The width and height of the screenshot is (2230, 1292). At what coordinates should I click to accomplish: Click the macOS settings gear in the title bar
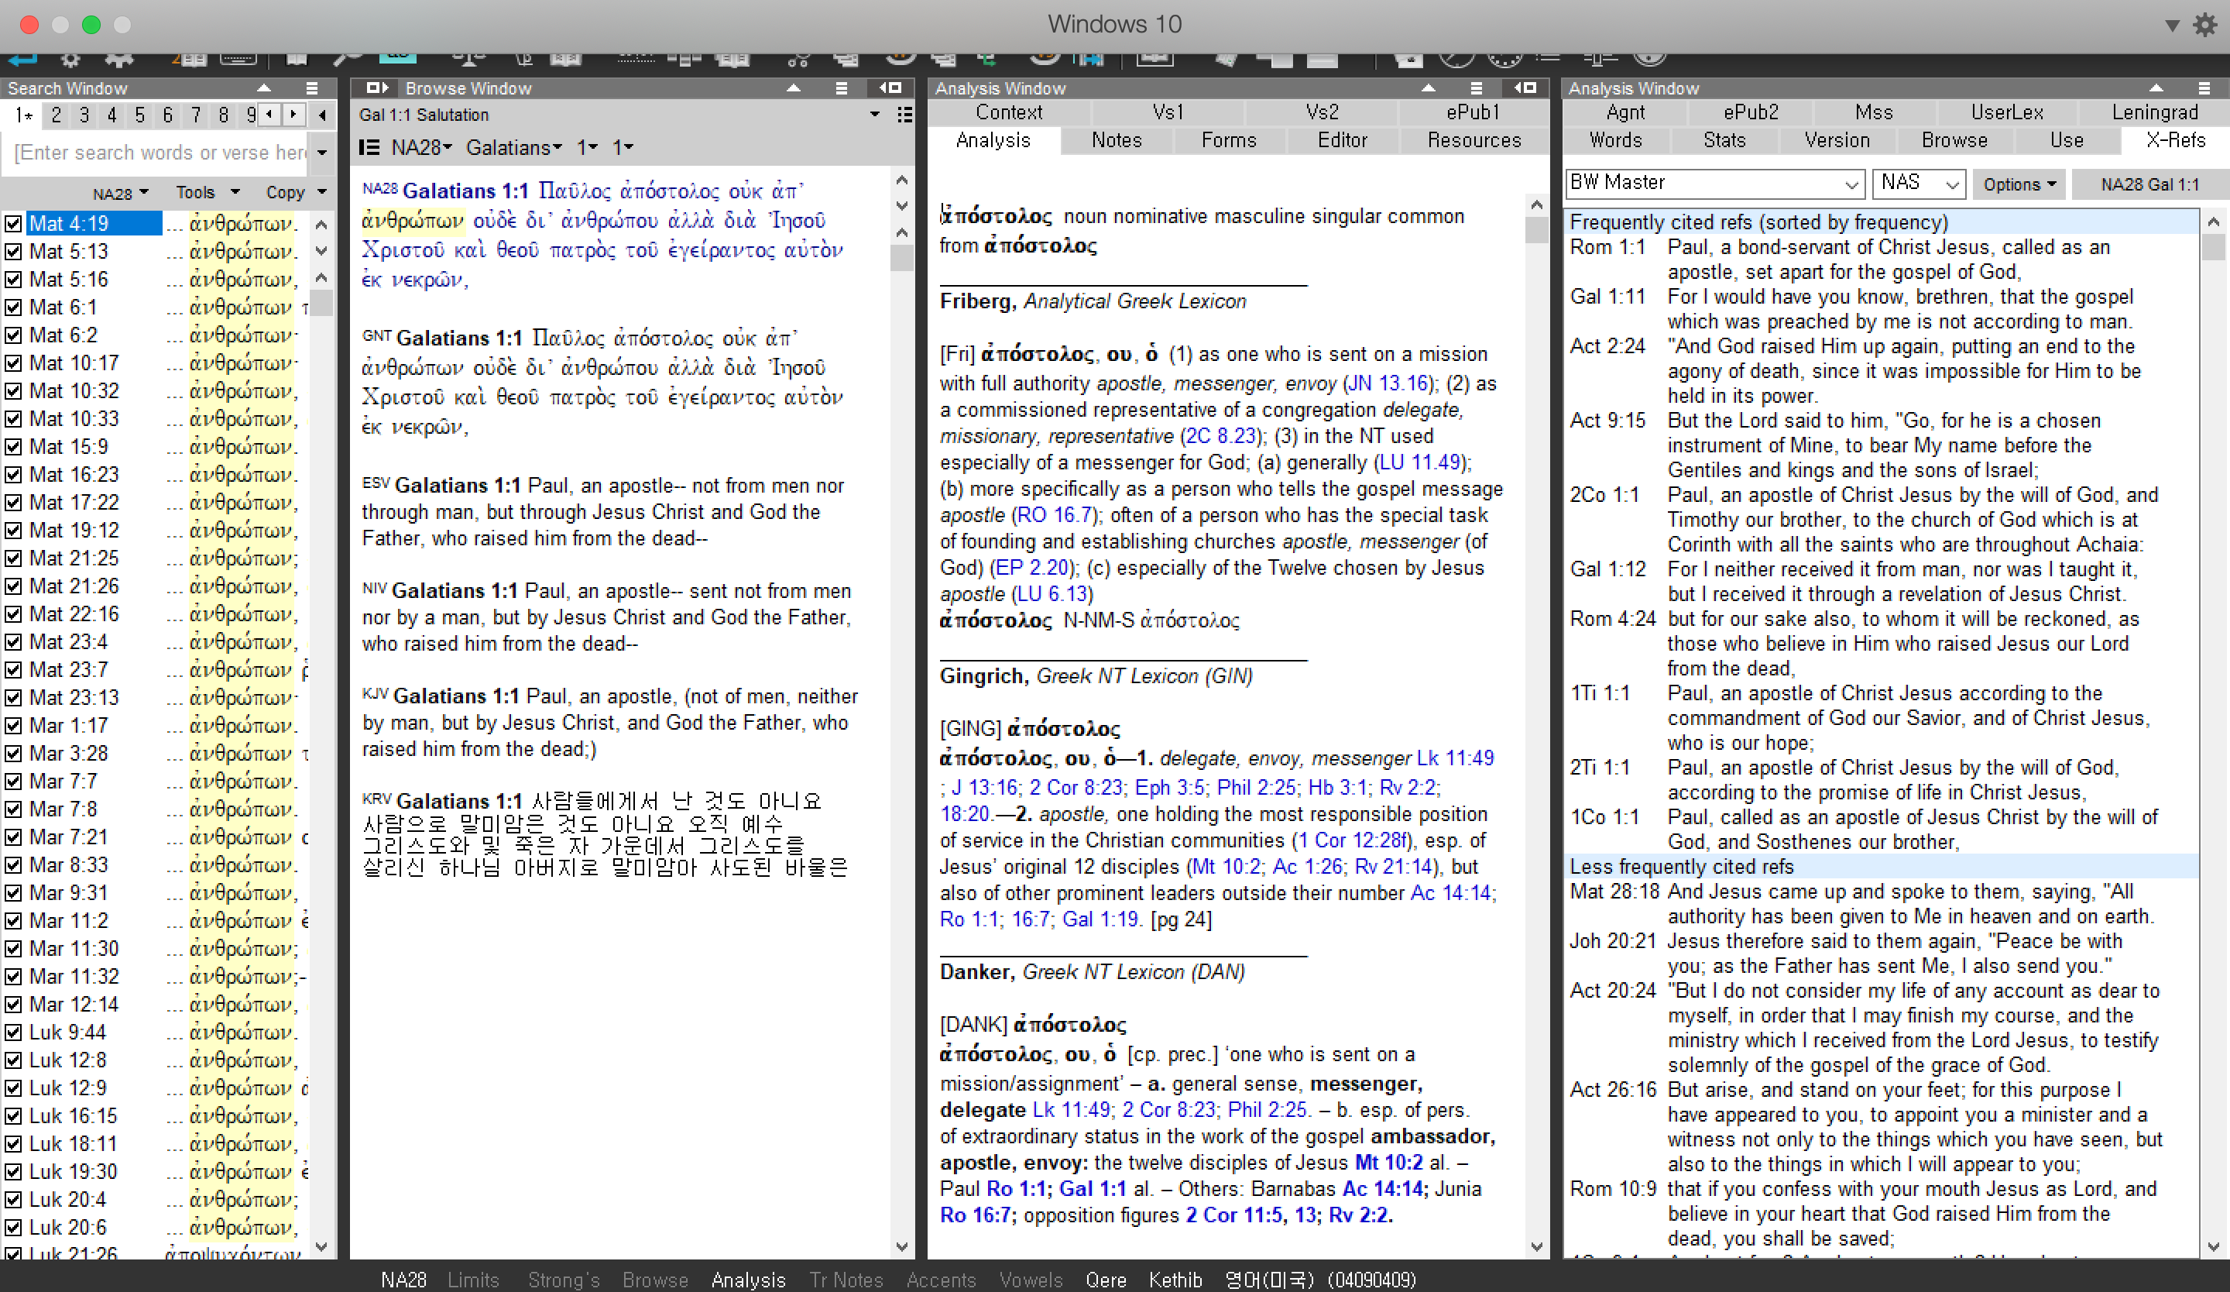coord(2204,25)
